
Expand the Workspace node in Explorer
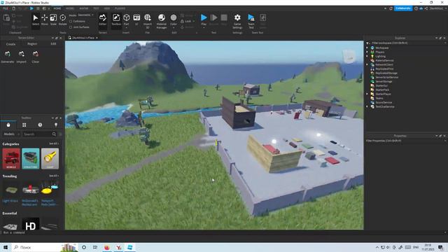[x=367, y=48]
